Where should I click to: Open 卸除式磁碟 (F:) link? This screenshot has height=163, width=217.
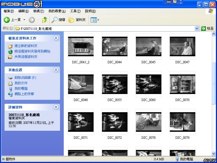point(25,78)
